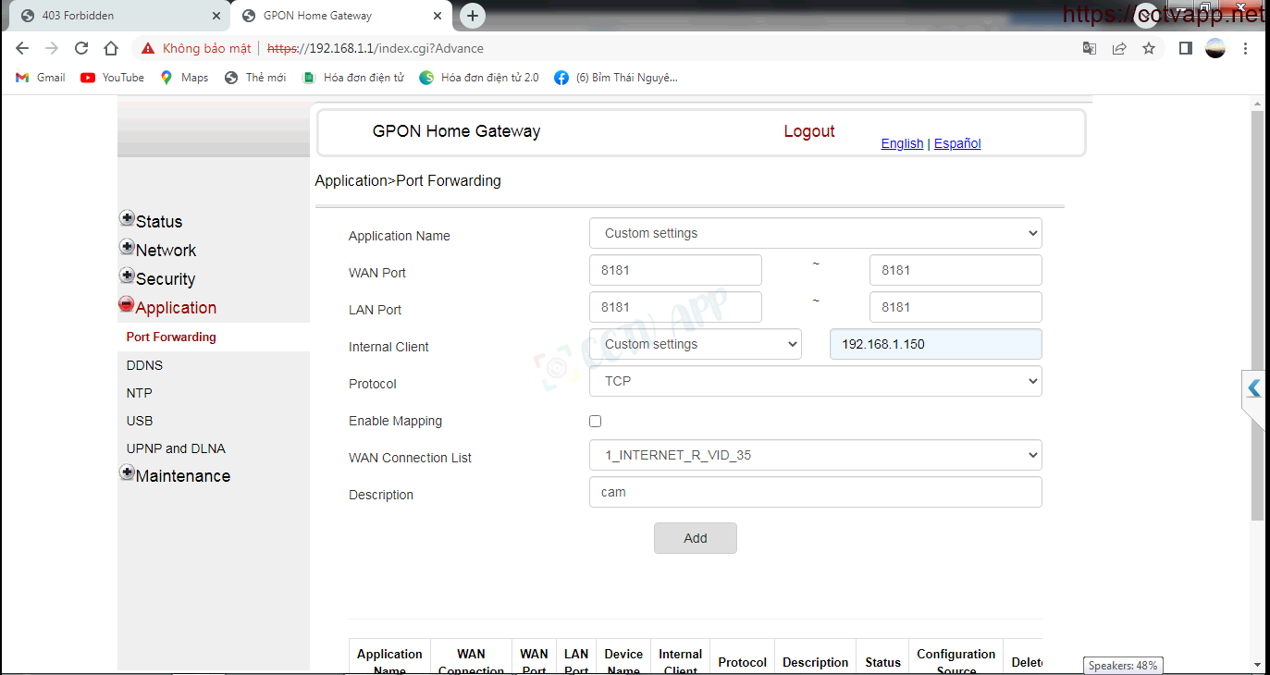
Task: Expand the Maintenance menu section
Action: tap(127, 472)
